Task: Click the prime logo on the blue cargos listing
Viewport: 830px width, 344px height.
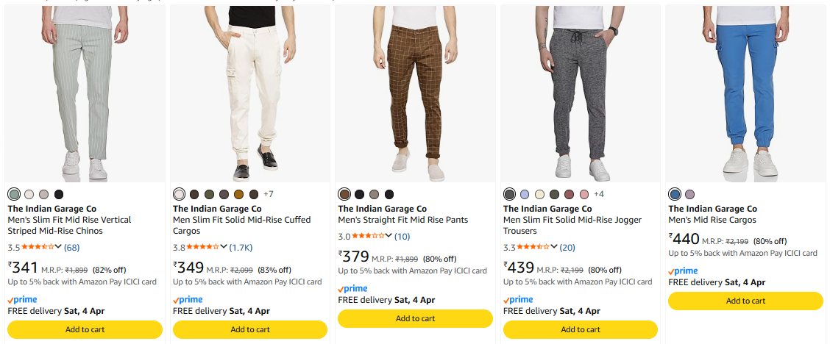Action: coord(683,271)
